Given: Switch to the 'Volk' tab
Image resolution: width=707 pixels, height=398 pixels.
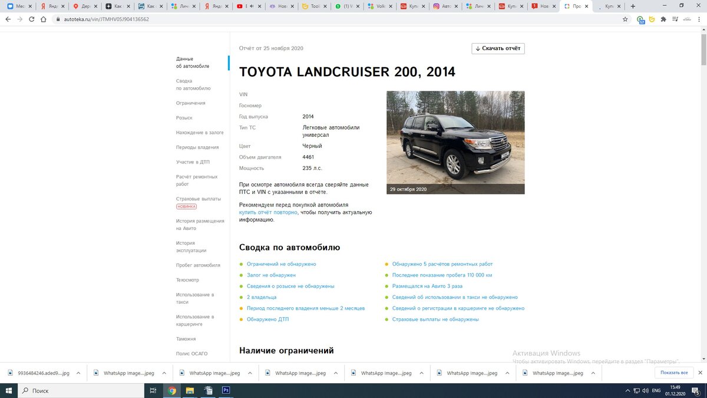Looking at the screenshot, I should point(379,6).
